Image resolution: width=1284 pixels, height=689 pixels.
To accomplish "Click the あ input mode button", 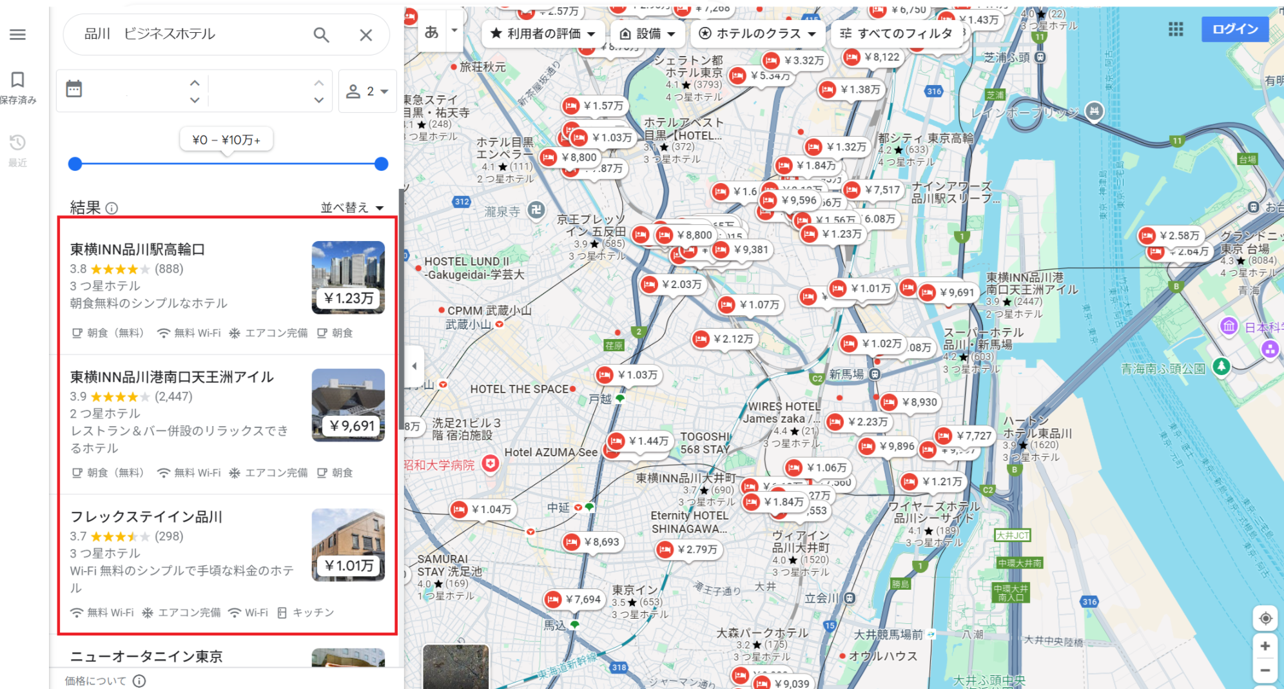I will click(432, 31).
